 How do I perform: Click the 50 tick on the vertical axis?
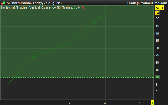tap(157, 19)
